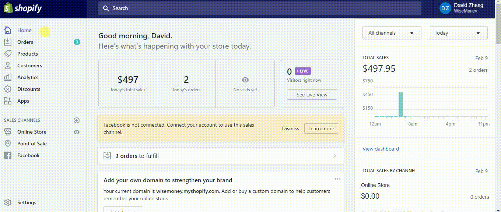Viewport: 501px width, 212px height.
Task: Click the No visits yet text
Action: [x=245, y=90]
